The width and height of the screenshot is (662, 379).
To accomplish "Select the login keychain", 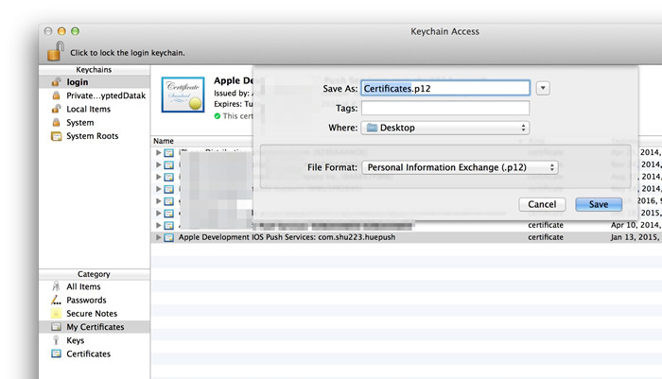I will 95,82.
